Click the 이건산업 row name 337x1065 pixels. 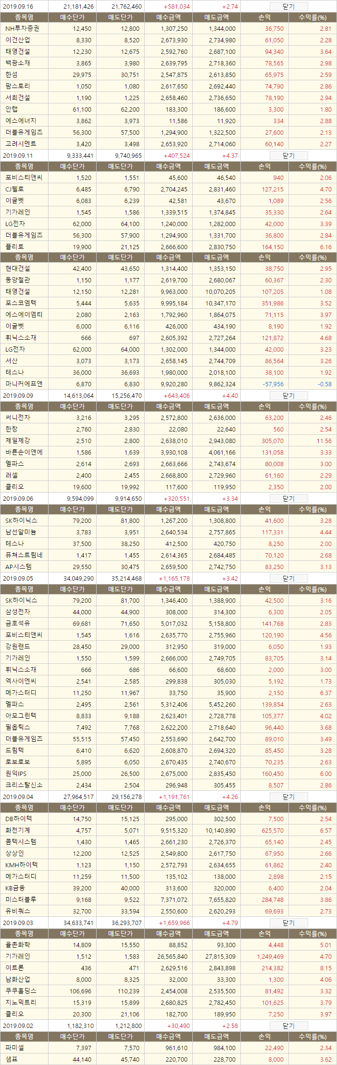coord(18,40)
